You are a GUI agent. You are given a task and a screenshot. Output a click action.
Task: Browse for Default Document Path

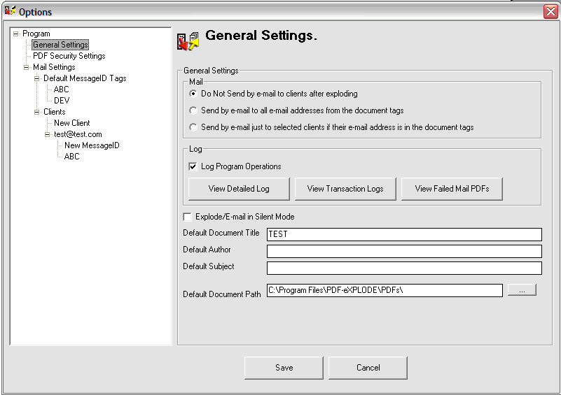point(522,290)
